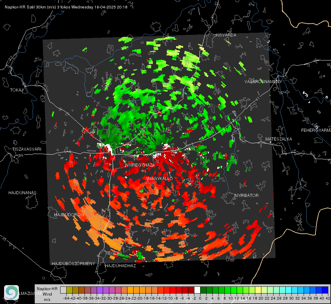
Task: Pick the white zero-velocity swatch in legend
Action: [197, 290]
